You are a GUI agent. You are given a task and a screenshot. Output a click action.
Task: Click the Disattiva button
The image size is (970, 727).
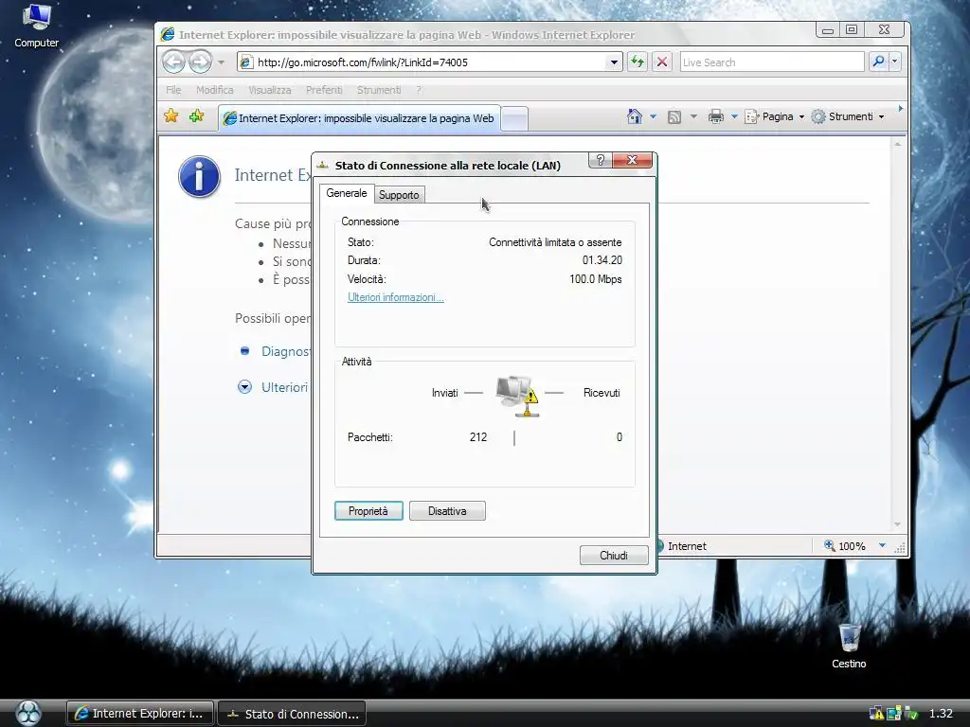tap(447, 510)
